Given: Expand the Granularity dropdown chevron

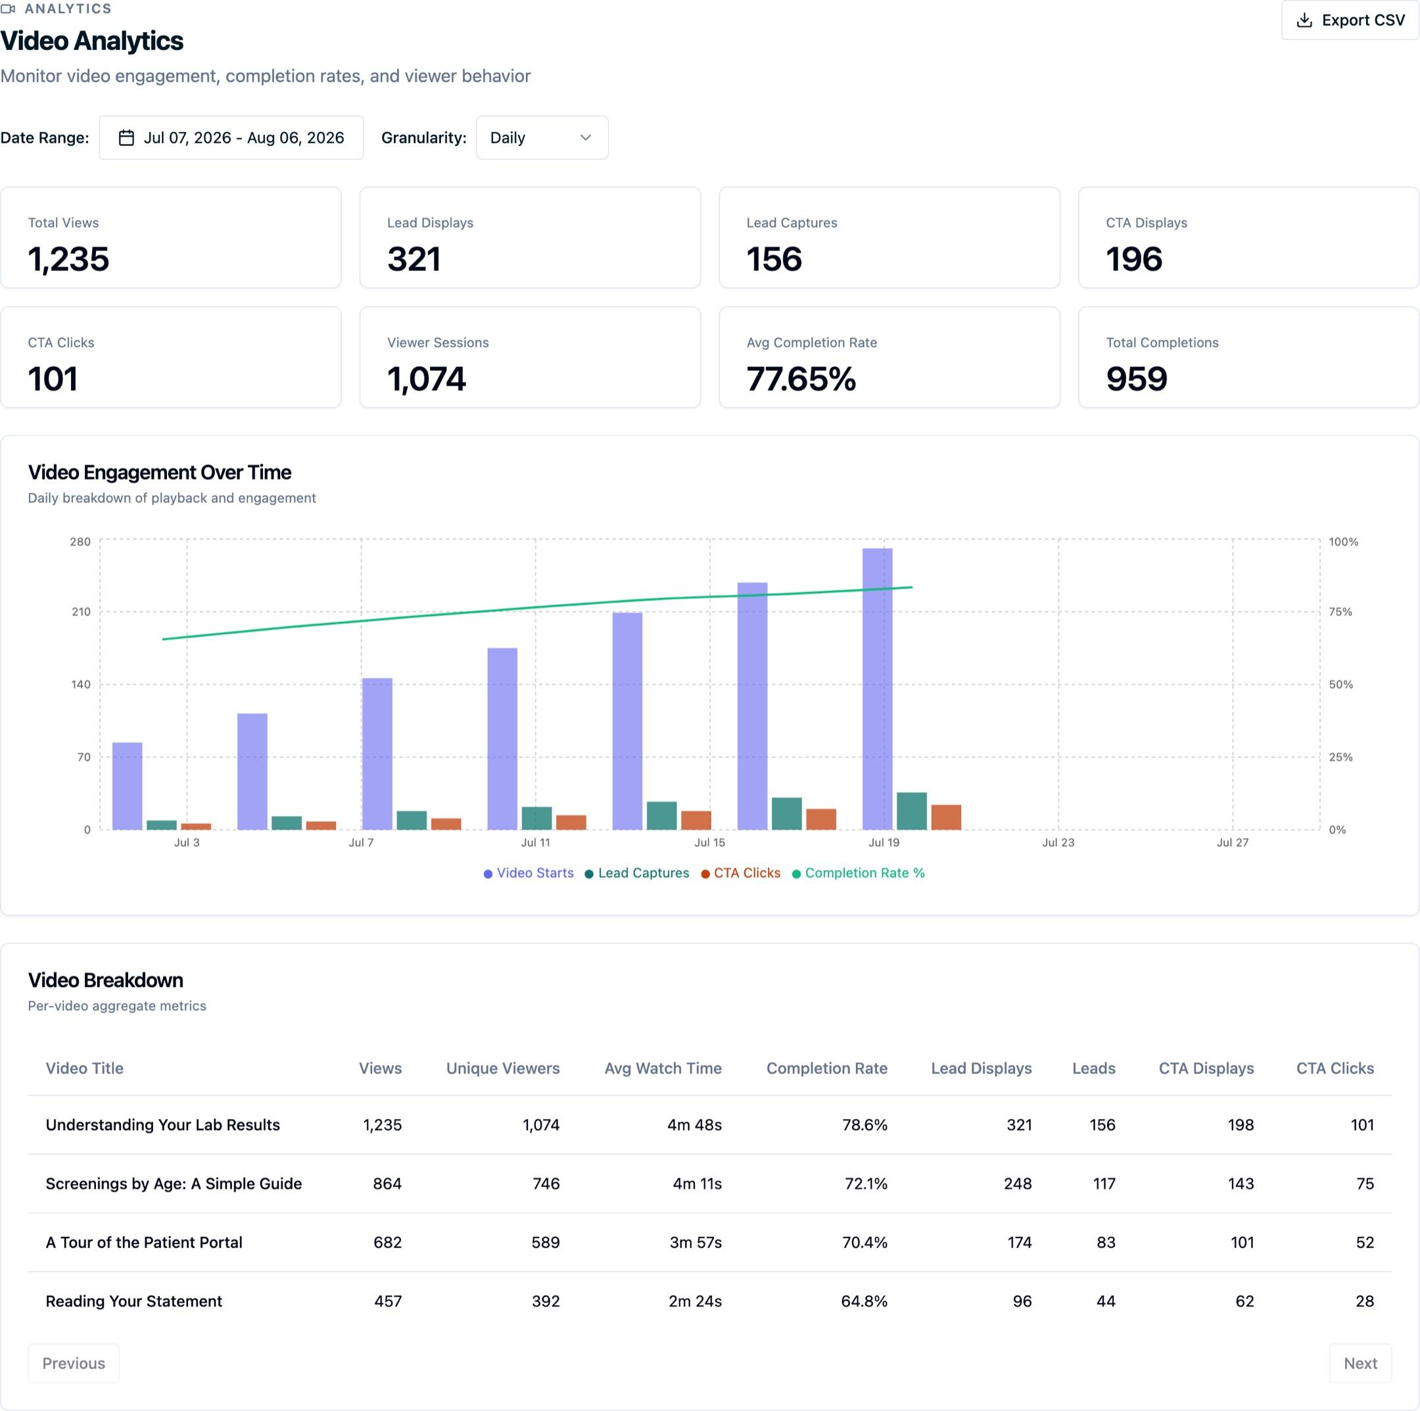Looking at the screenshot, I should pos(586,137).
